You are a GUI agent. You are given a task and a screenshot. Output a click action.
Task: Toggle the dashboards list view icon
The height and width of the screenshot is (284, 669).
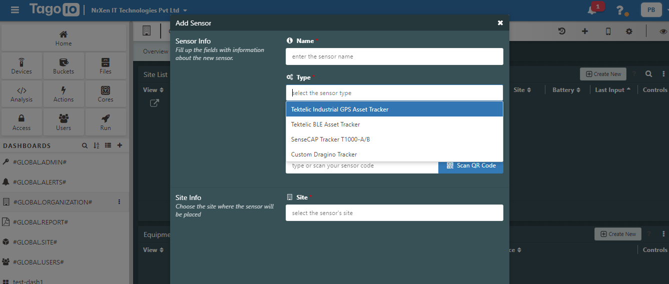[x=108, y=145]
